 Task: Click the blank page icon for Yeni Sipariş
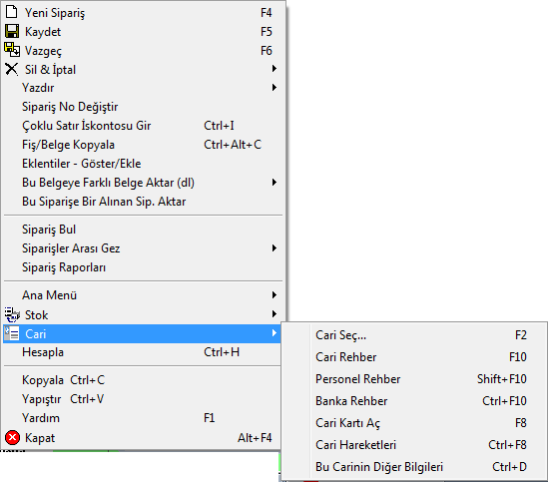pos(12,12)
